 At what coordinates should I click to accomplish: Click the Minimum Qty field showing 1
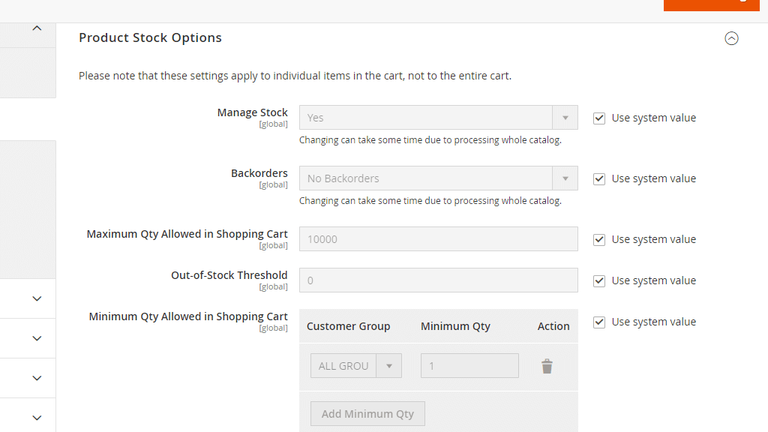pos(469,366)
